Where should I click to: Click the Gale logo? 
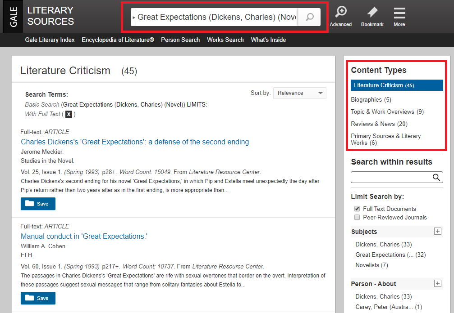coord(13,17)
